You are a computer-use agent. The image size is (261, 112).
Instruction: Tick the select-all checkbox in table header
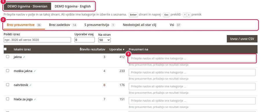click(x=5, y=49)
